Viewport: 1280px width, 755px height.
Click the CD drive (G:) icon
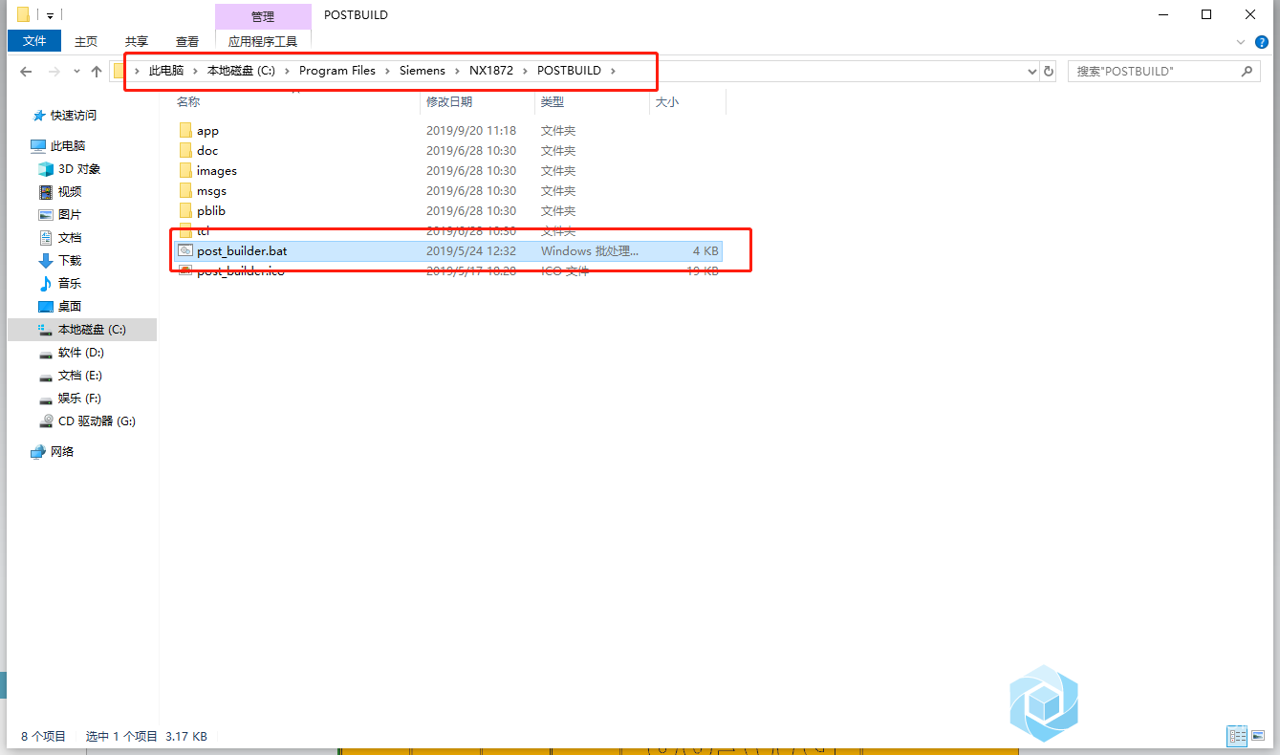pos(46,421)
